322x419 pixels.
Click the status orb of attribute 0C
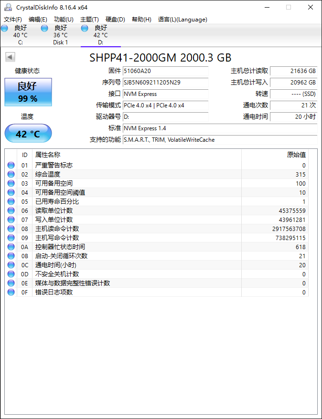point(11,265)
